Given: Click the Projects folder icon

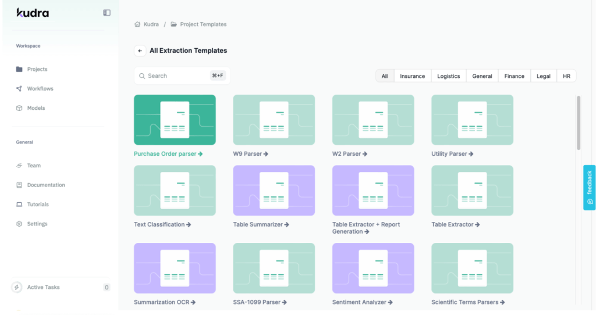Looking at the screenshot, I should [19, 69].
